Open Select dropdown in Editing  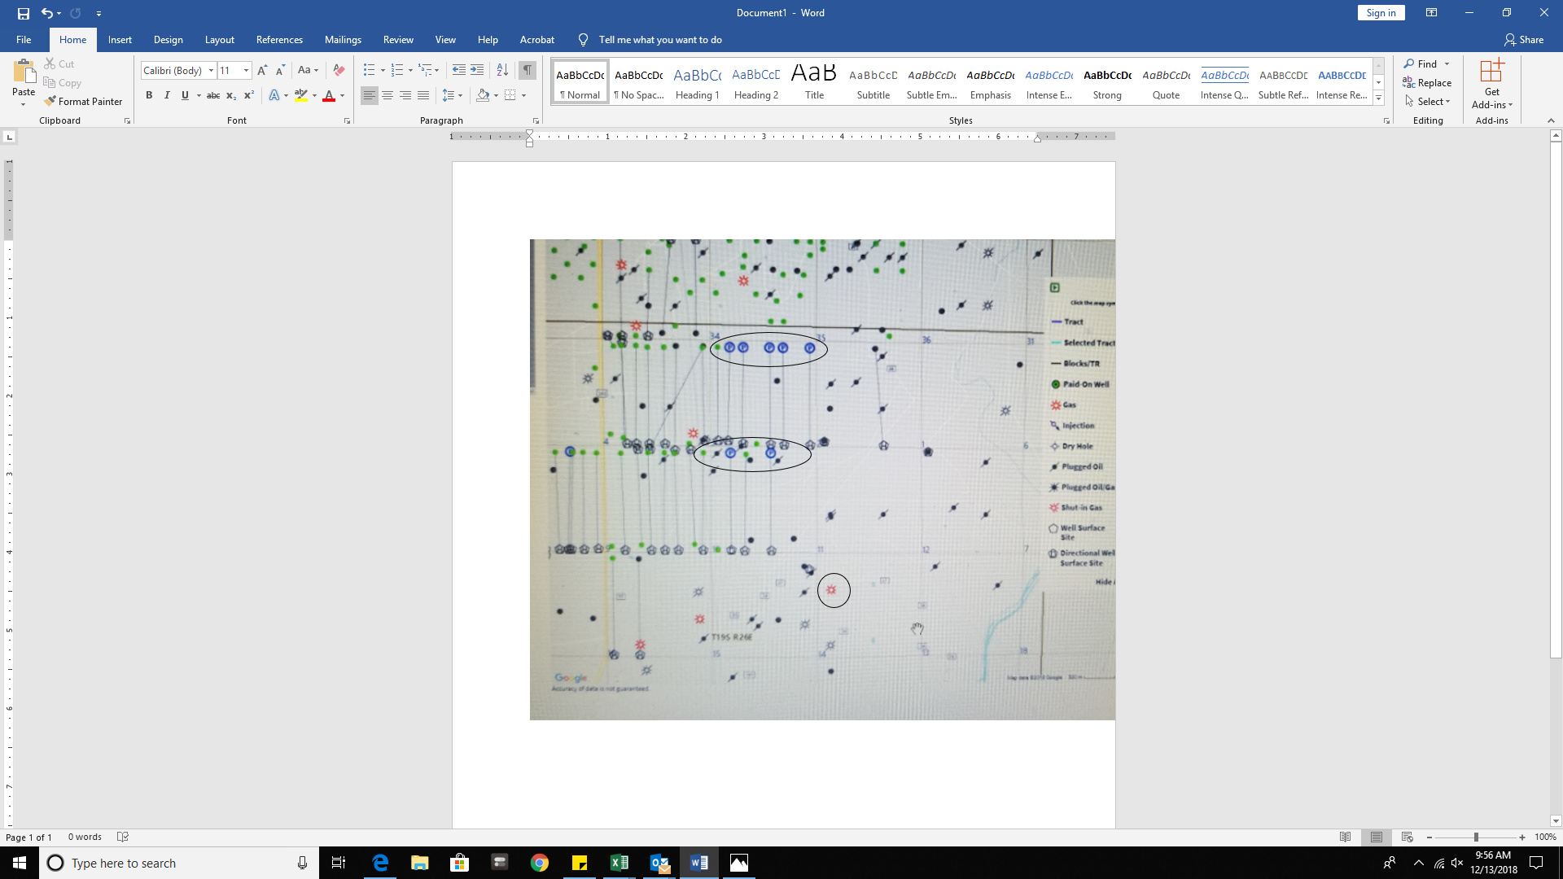coord(1428,102)
